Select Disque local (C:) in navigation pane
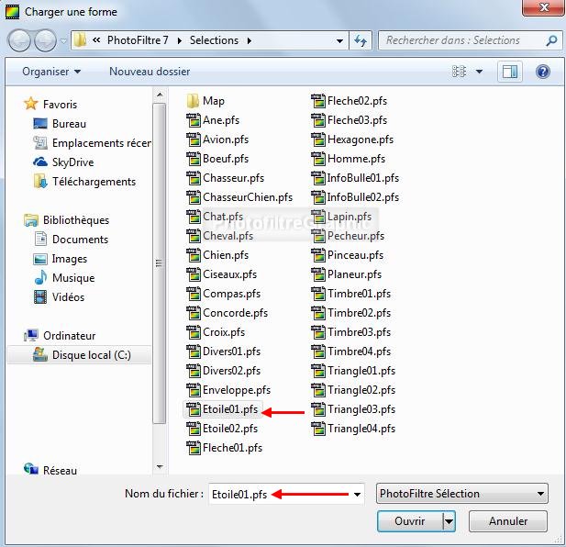566x547 pixels. pos(91,355)
